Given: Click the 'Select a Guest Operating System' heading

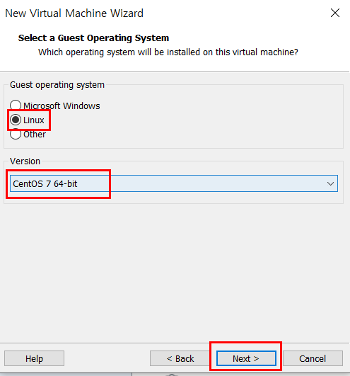Looking at the screenshot, I should pos(93,38).
